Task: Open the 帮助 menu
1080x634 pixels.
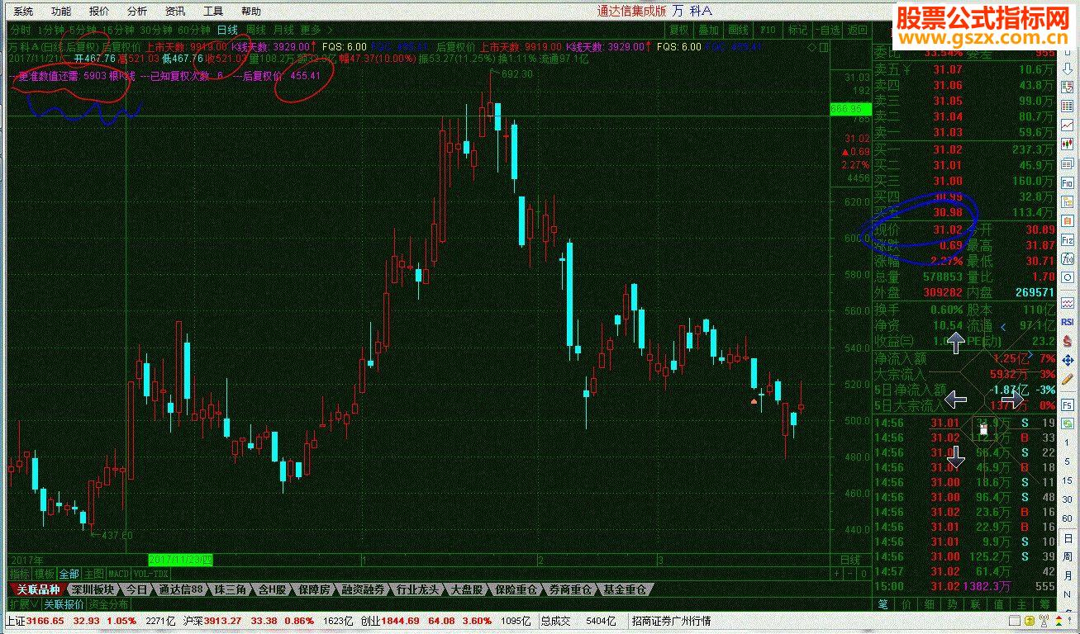Action: tap(250, 11)
